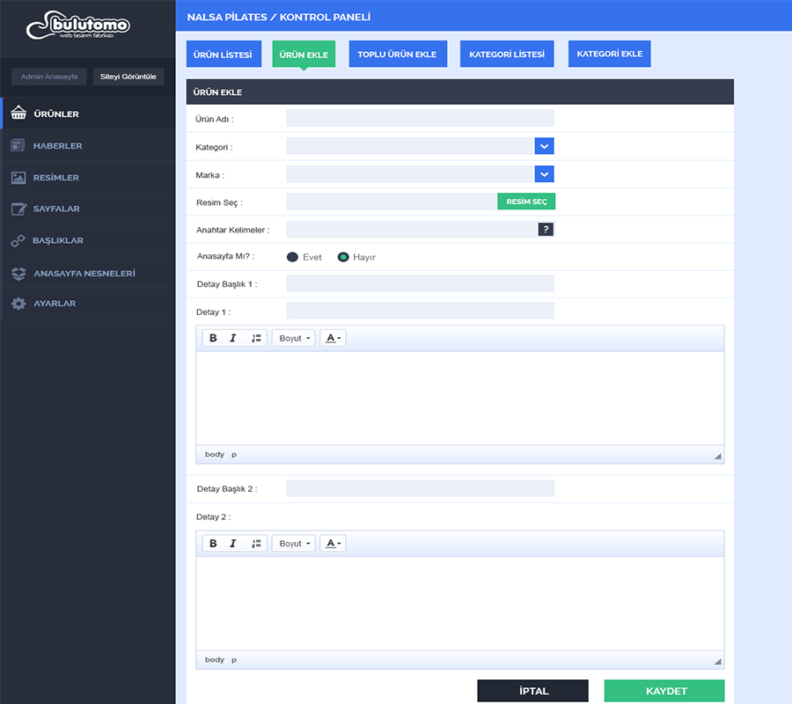The height and width of the screenshot is (704, 792).
Task: Click the question mark help icon for Anahtar Kelimeler
Action: [546, 230]
